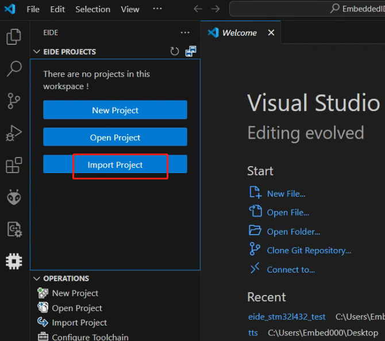Click the EIDE panel title
Viewport: 385px width, 341px height.
[51, 33]
